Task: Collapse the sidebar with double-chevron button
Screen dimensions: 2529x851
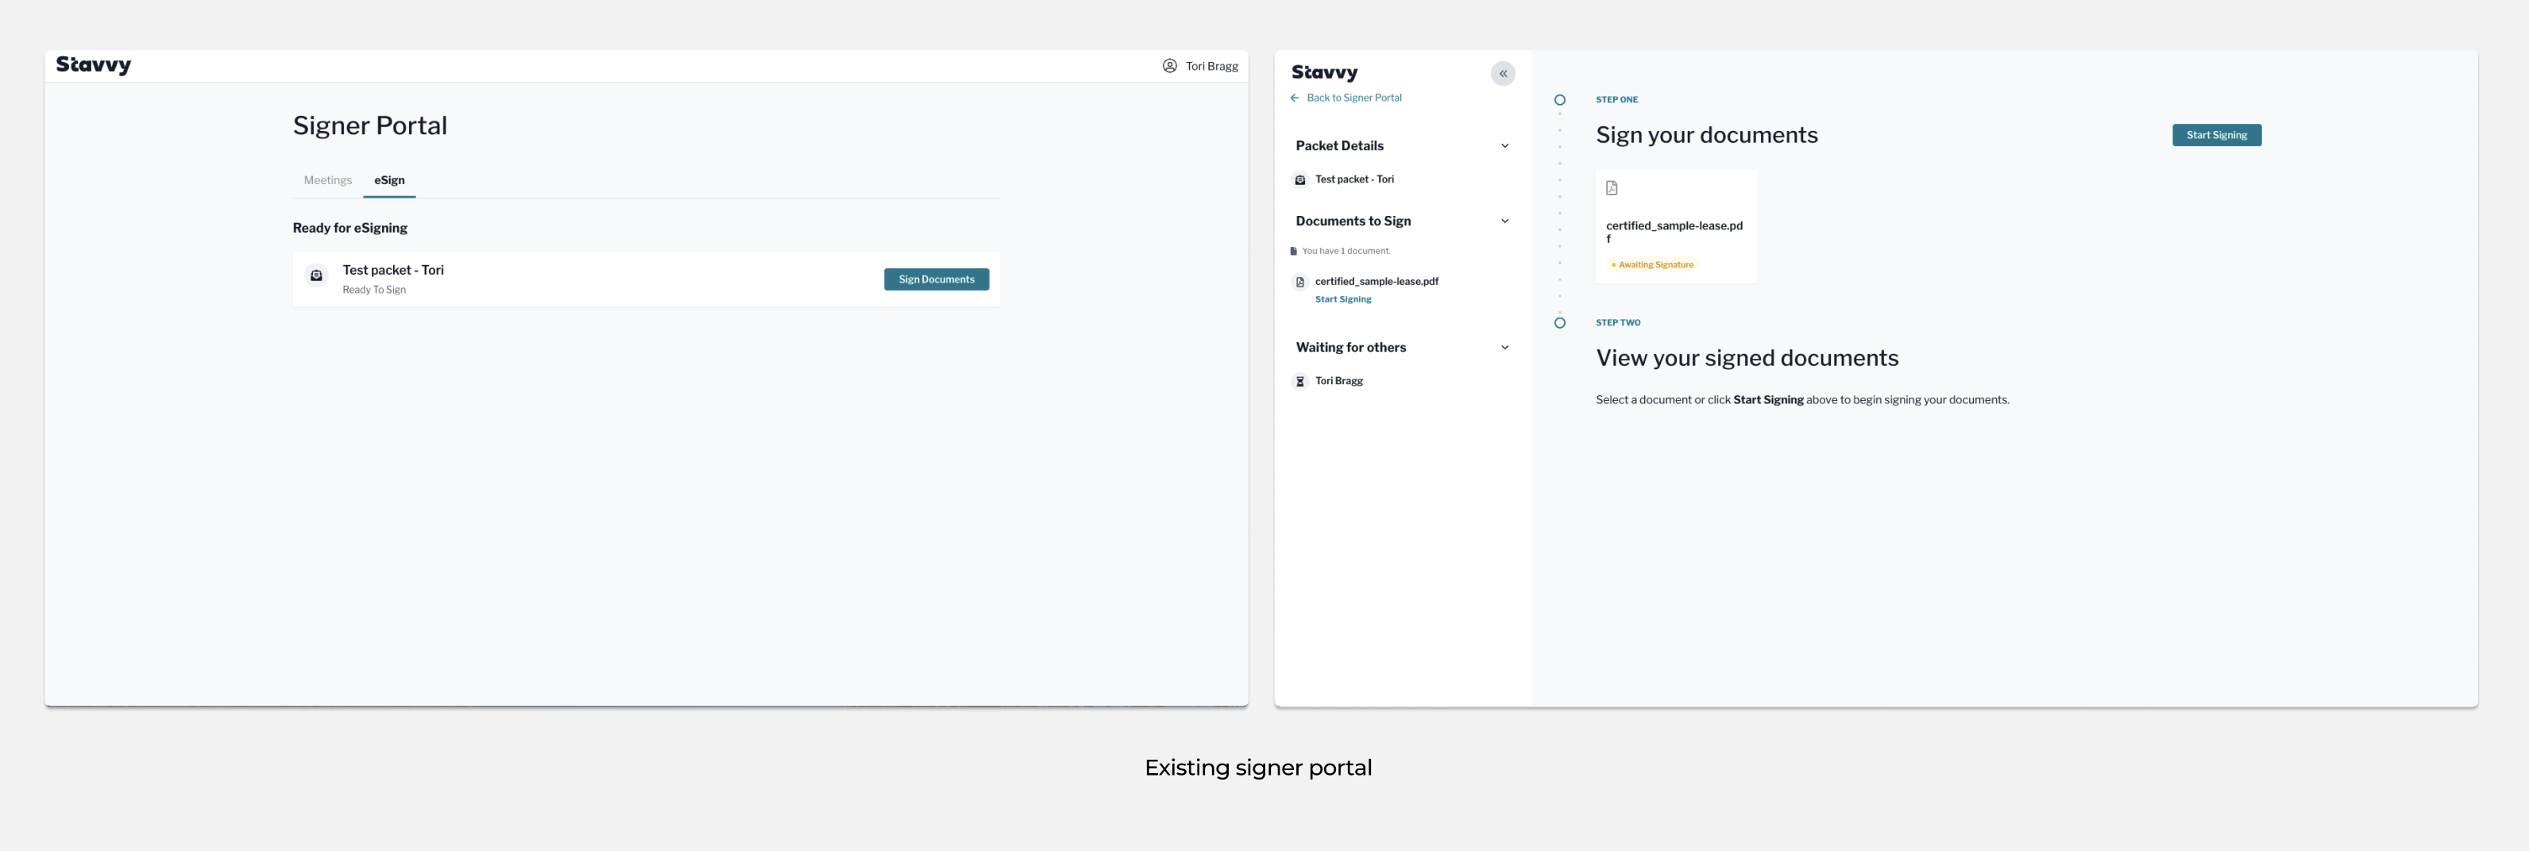Action: point(1502,74)
